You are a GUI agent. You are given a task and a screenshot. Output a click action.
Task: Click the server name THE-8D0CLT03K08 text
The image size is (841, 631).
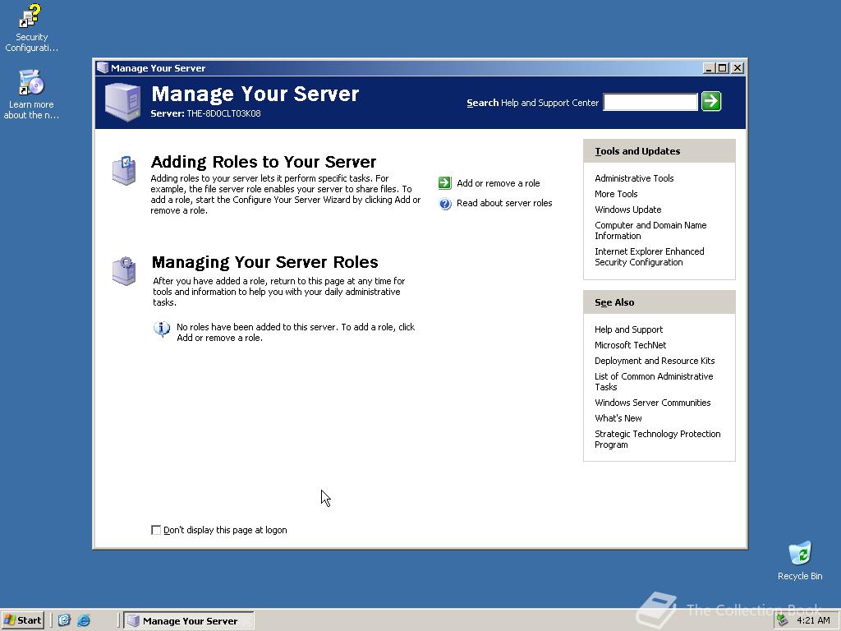coord(223,113)
